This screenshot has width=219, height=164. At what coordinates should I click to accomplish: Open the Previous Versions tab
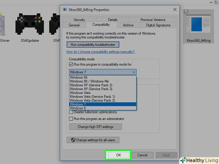pyautogui.click(x=153, y=20)
